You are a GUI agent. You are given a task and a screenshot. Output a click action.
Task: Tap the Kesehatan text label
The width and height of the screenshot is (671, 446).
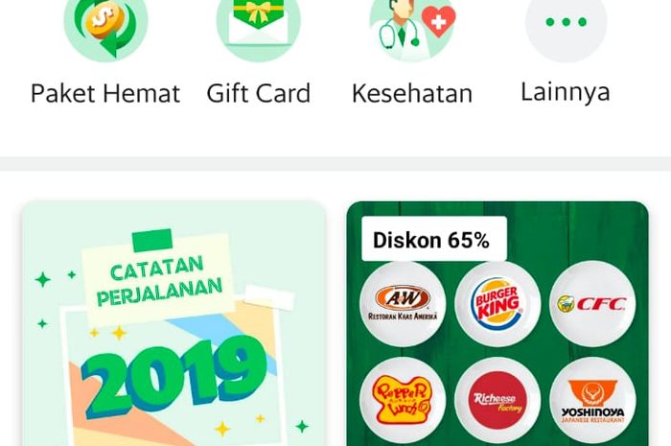click(x=412, y=93)
